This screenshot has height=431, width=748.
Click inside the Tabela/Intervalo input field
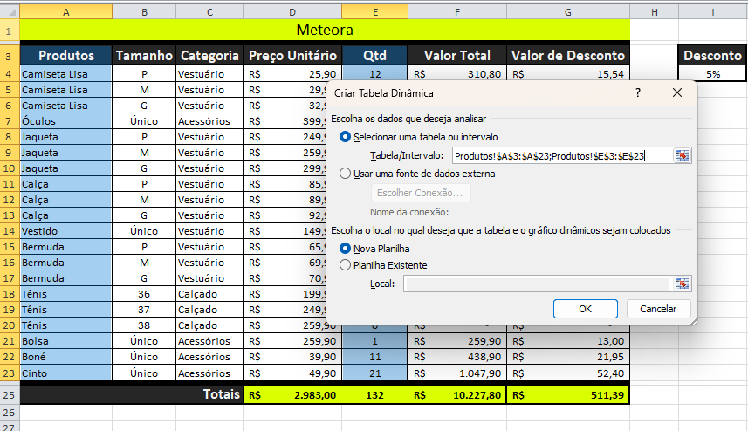coord(562,156)
